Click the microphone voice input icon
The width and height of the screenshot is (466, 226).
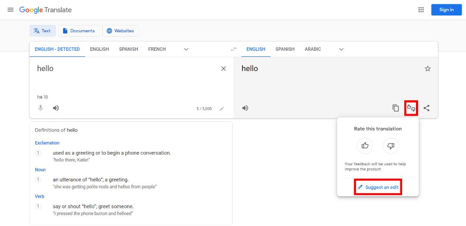click(41, 108)
